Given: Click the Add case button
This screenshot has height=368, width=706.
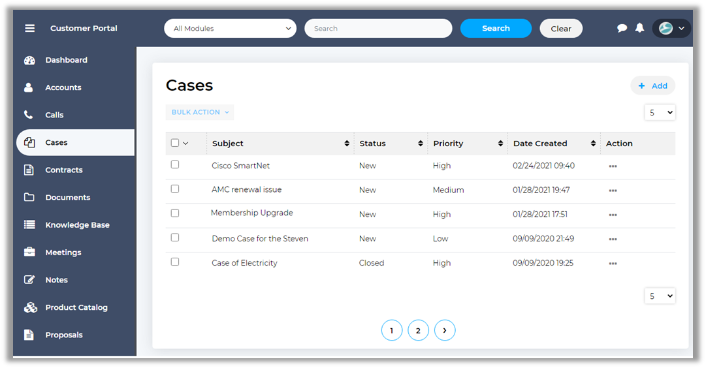Looking at the screenshot, I should click(x=652, y=85).
